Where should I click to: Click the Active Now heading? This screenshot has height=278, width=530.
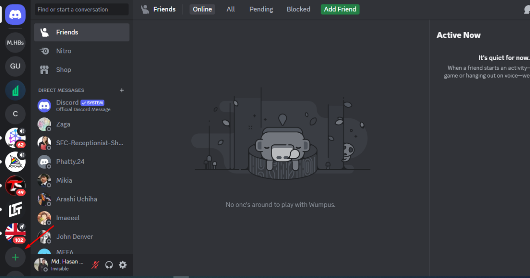click(x=458, y=35)
